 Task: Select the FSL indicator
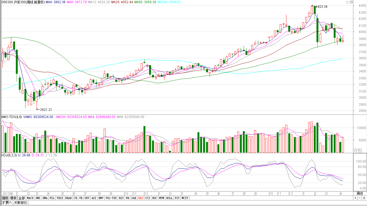[x=52, y=198]
